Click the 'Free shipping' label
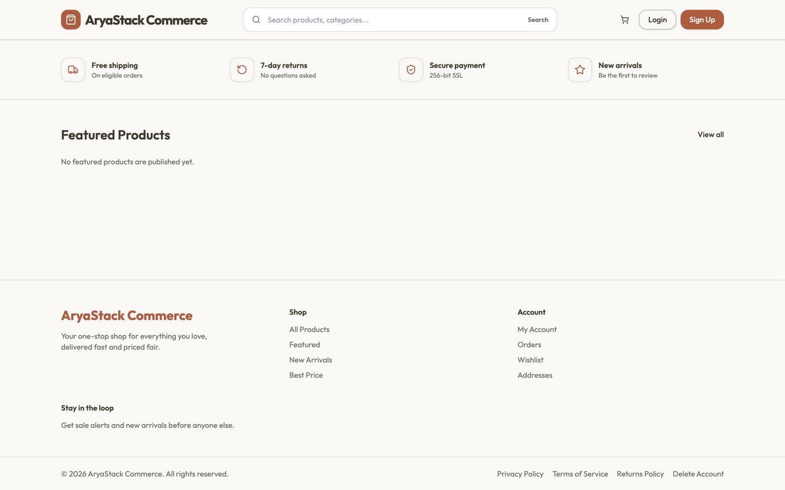Image resolution: width=785 pixels, height=490 pixels. click(x=114, y=65)
